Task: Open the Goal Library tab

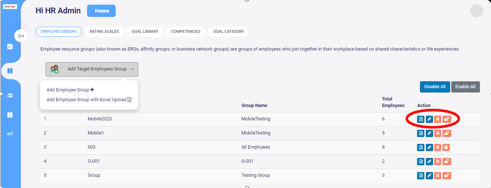Action: coord(145,32)
